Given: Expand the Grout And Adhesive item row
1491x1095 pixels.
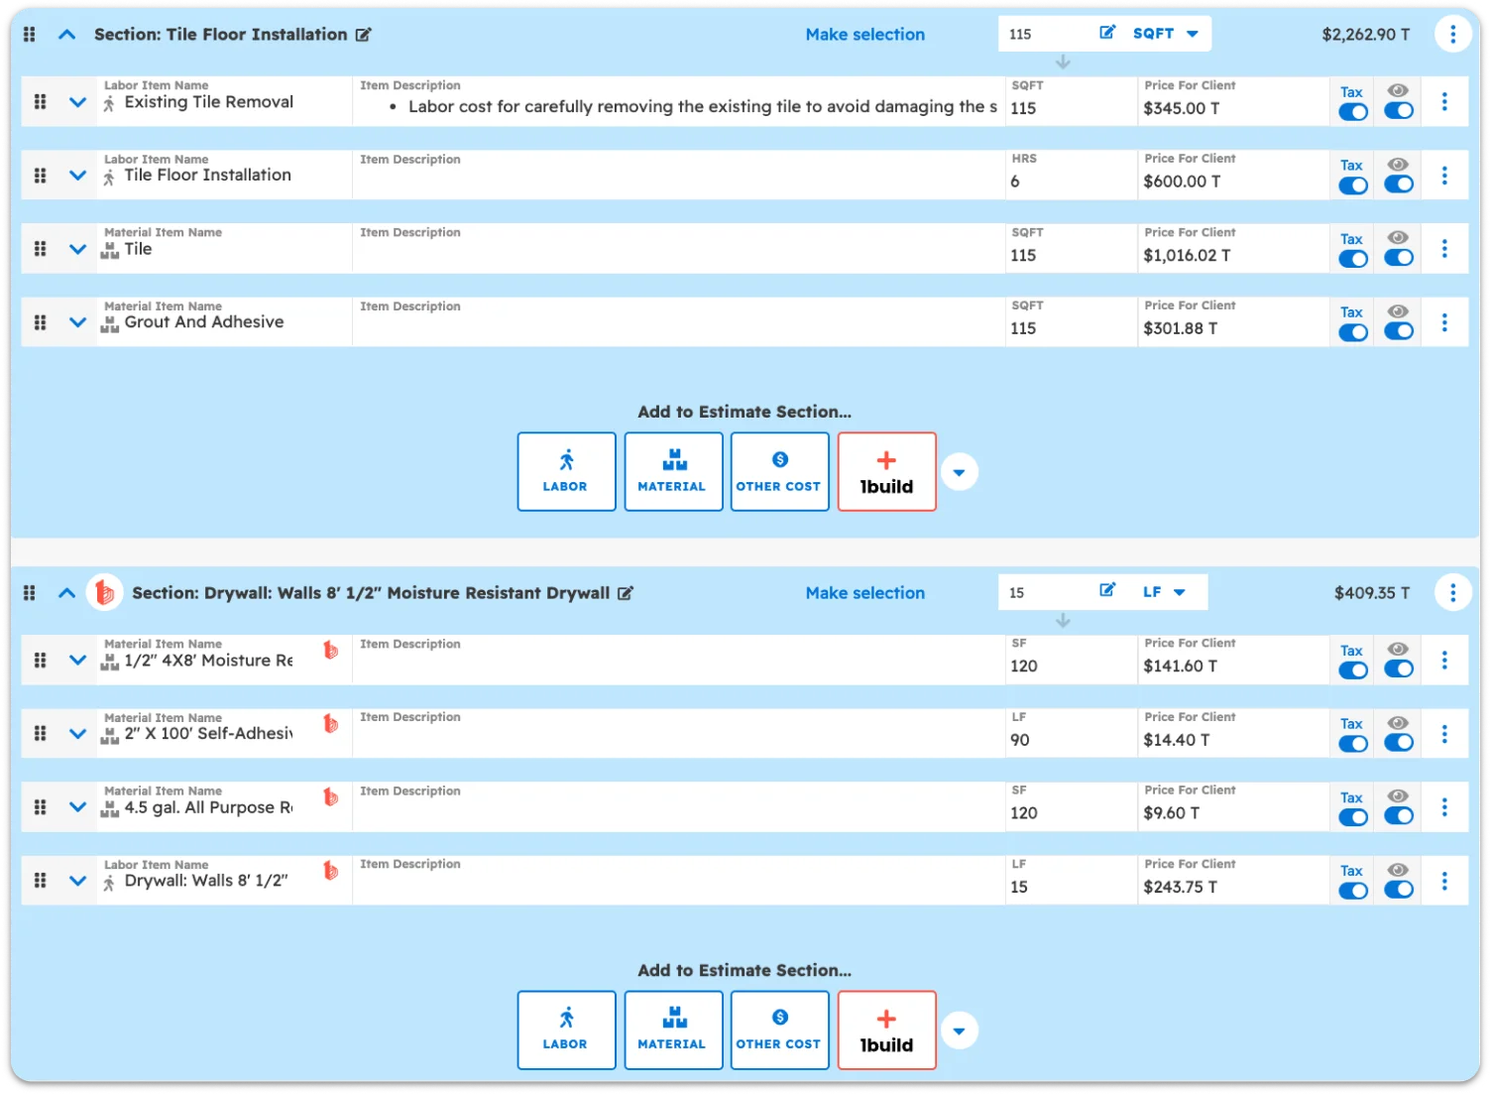Looking at the screenshot, I should 77,322.
